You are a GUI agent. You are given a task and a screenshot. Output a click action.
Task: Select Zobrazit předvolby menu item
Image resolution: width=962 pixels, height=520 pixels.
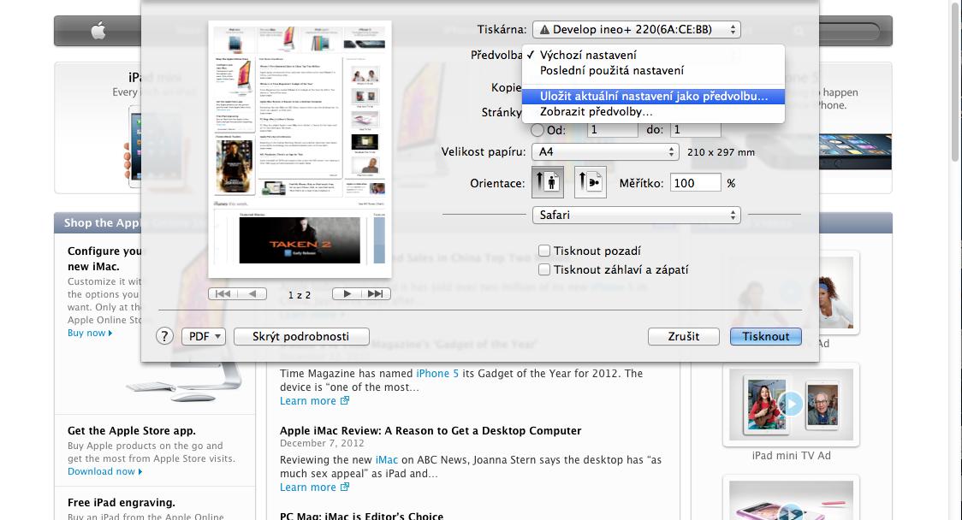pos(653,111)
